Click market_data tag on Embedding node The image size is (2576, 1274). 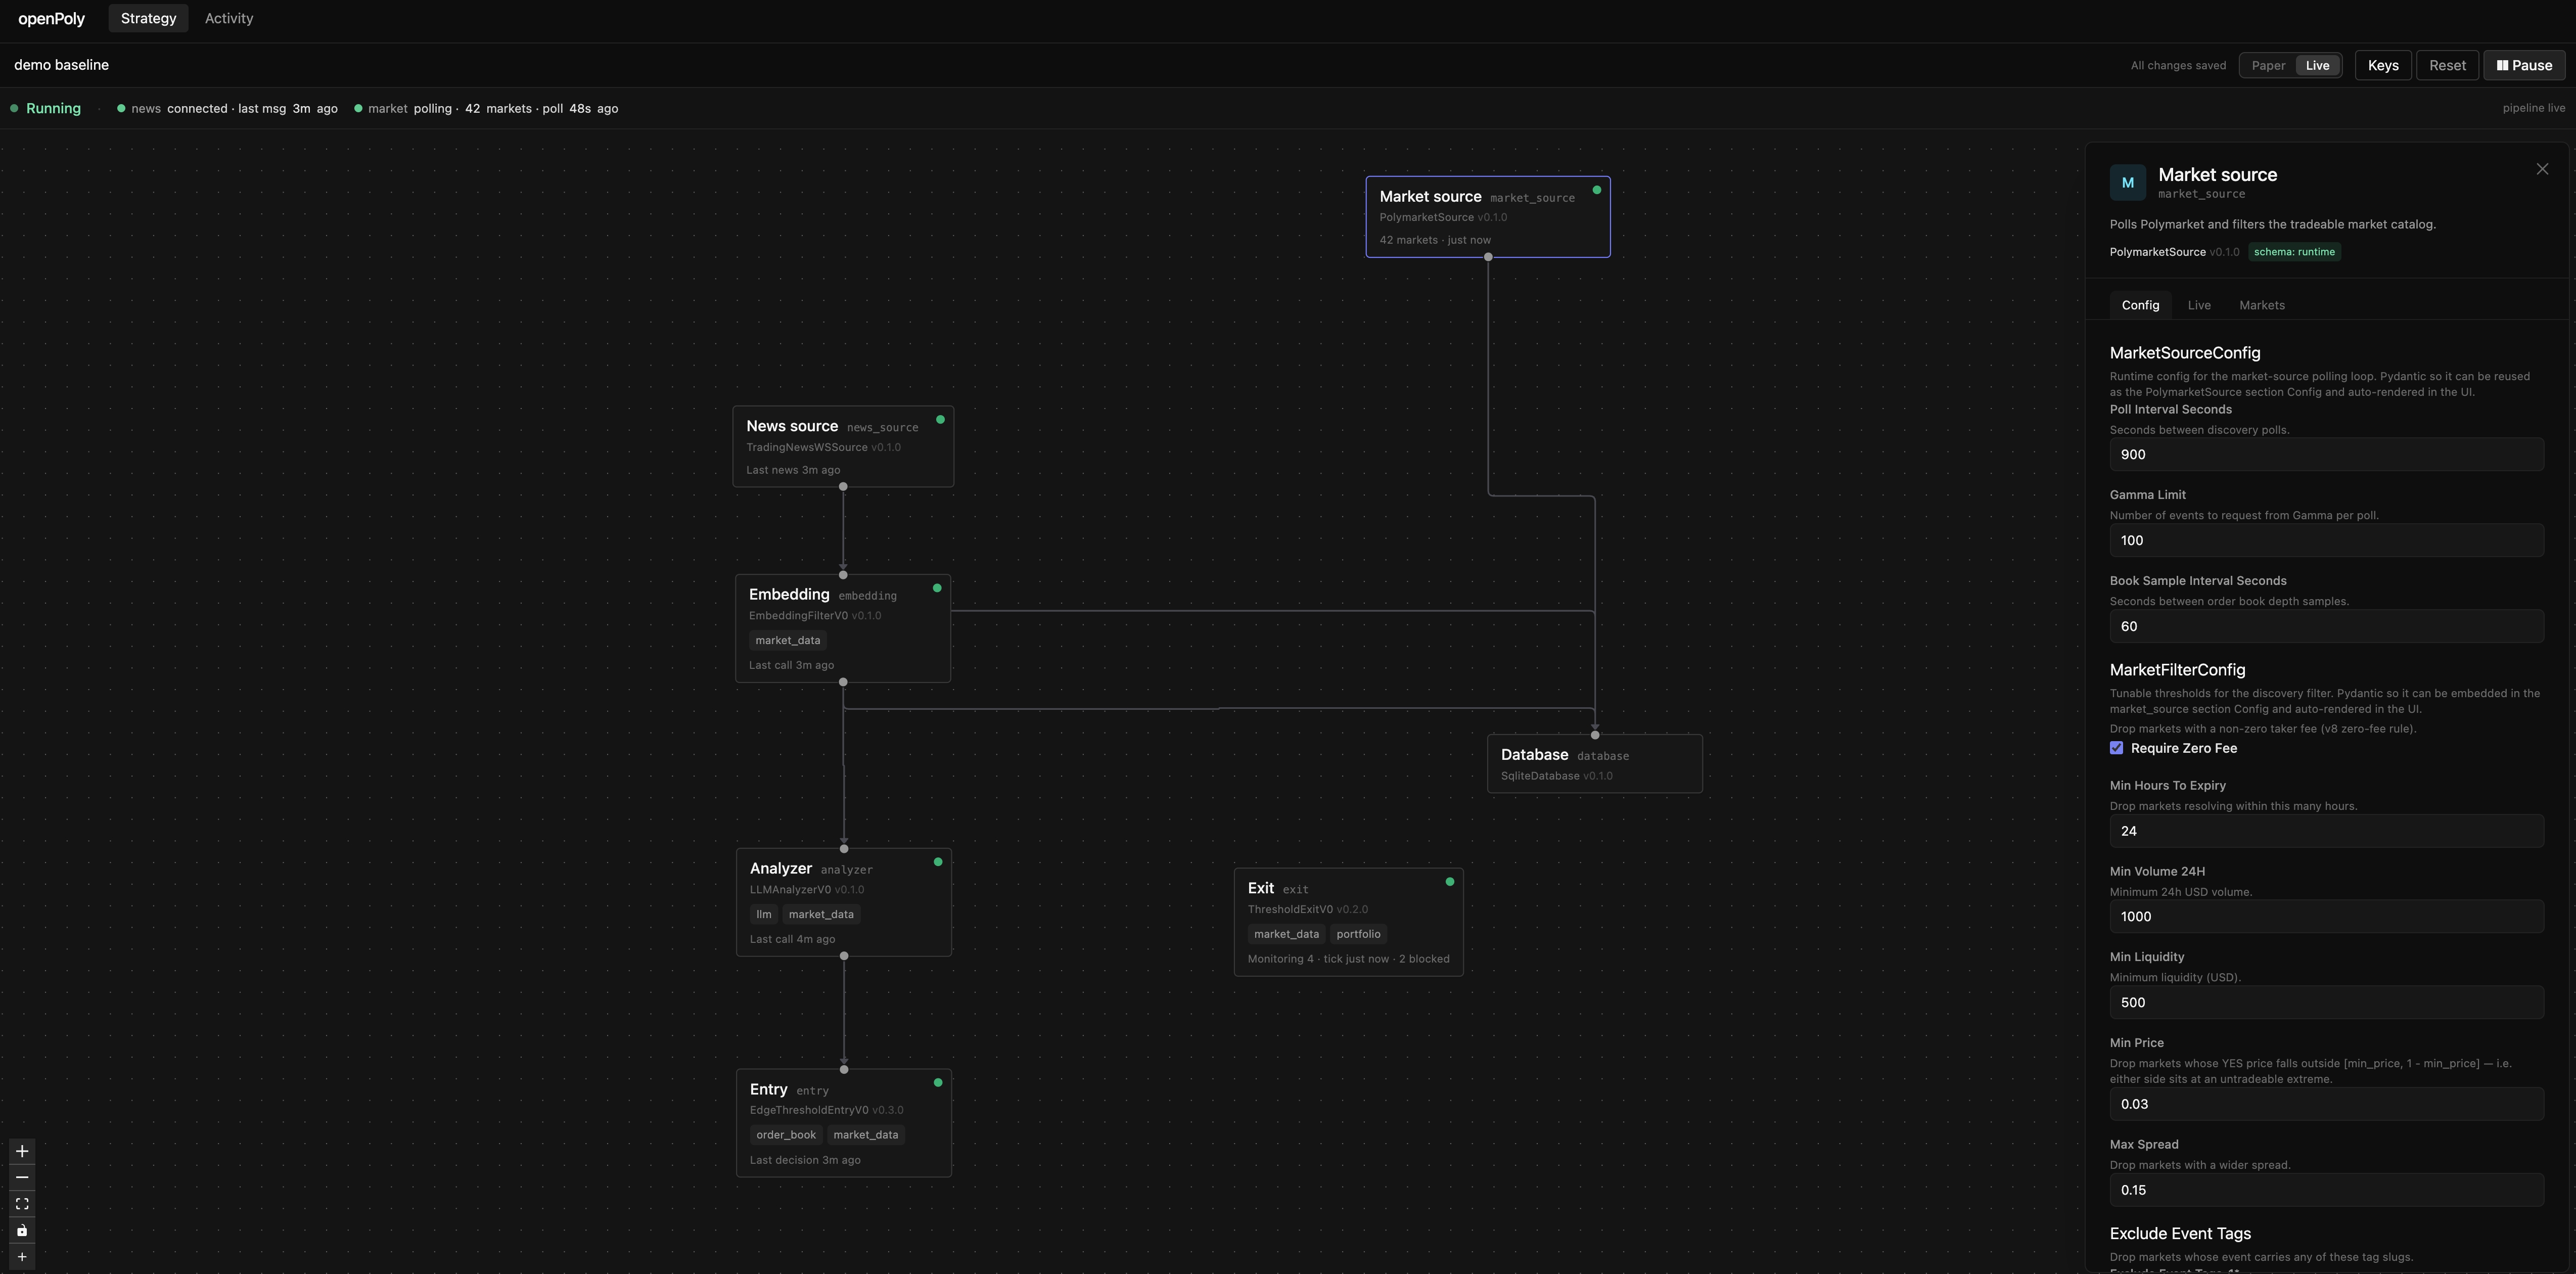point(788,641)
